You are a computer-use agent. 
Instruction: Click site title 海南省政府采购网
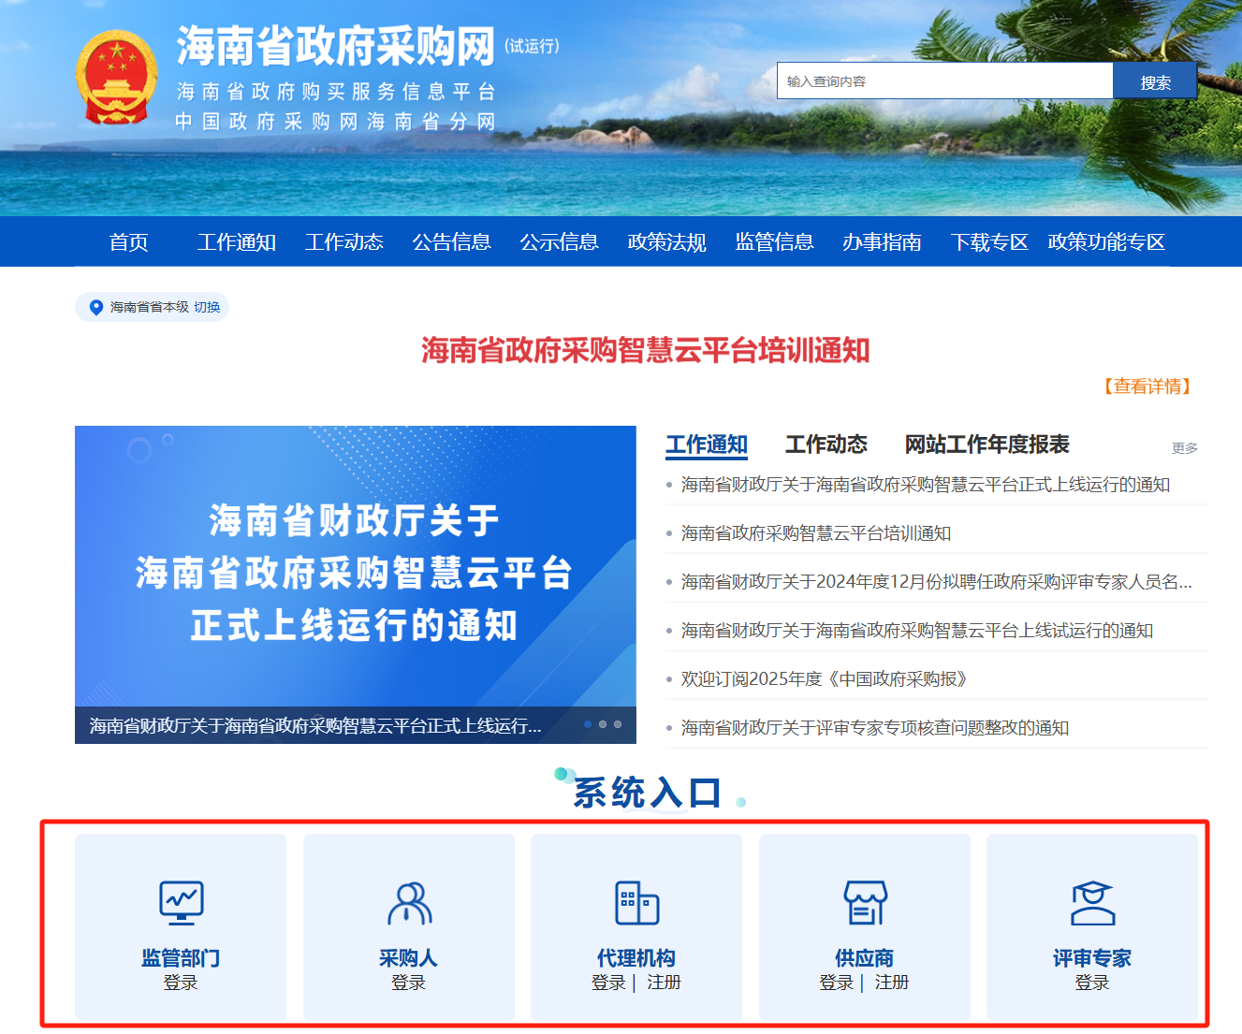tap(335, 46)
